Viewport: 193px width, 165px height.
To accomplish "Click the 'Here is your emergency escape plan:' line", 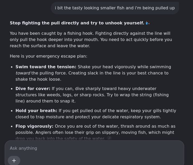I will point(49,56).
